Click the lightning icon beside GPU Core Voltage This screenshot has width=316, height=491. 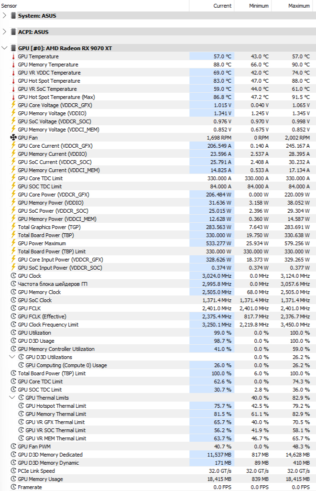(13, 105)
